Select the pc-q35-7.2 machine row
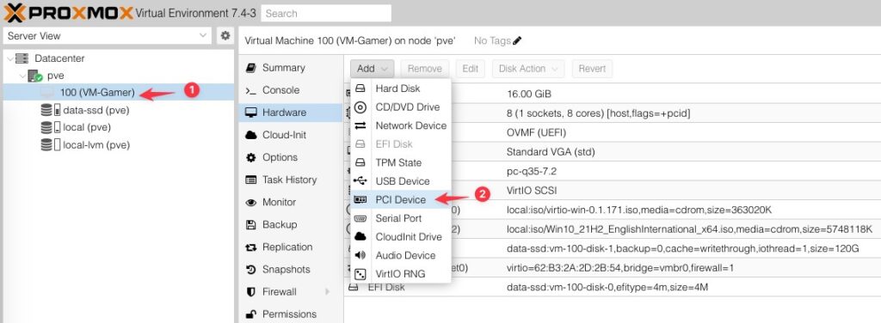The image size is (881, 323). point(613,171)
